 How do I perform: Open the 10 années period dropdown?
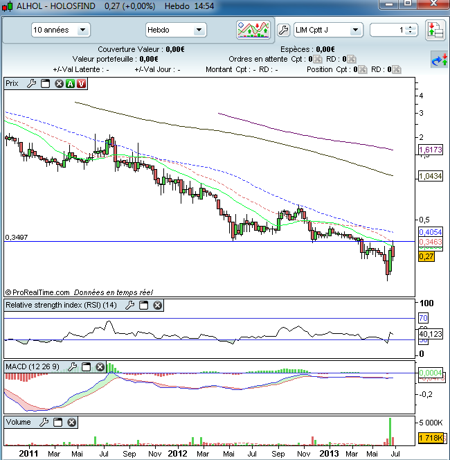(x=61, y=30)
